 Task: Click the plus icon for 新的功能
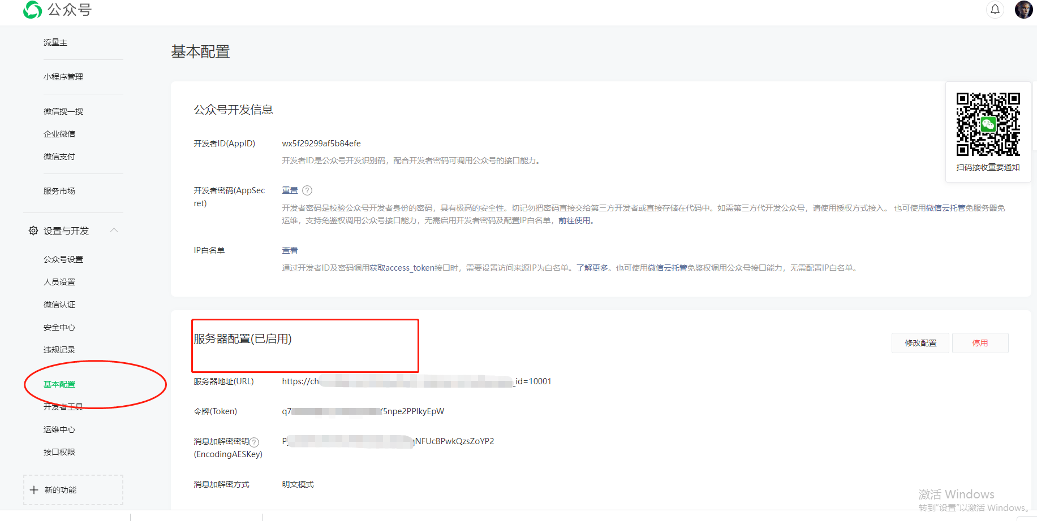[x=34, y=490]
